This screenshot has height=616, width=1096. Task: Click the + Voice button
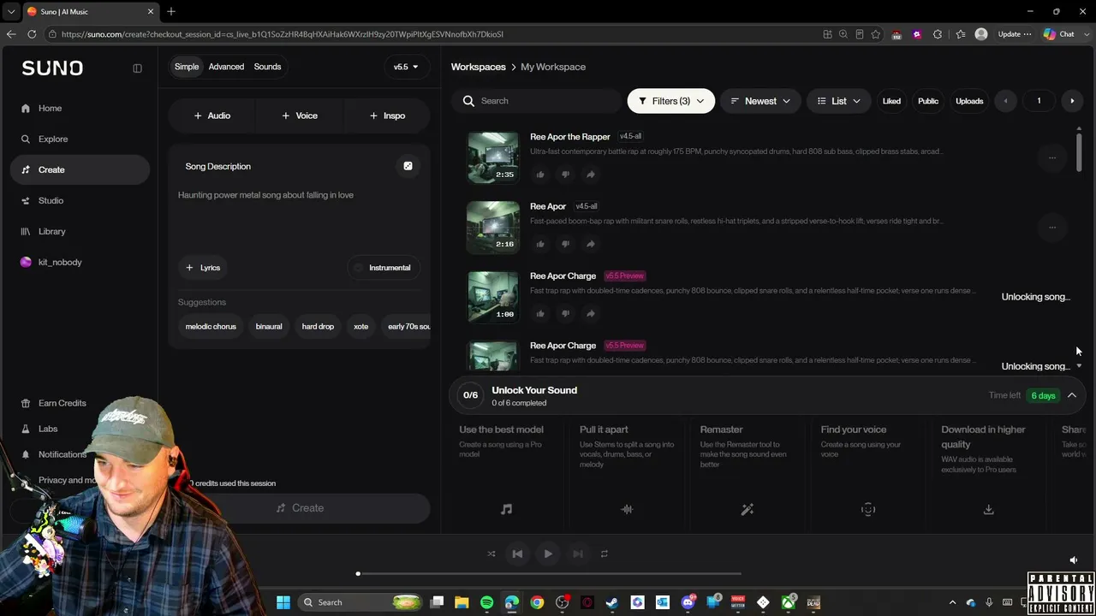[x=299, y=115]
